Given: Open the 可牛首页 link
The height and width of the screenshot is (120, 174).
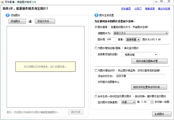Looking at the screenshot, I should (126, 8).
